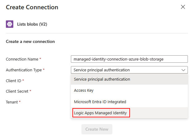195x139 pixels.
Task: Click the Lists blobs storage icon
Action: tap(10, 24)
